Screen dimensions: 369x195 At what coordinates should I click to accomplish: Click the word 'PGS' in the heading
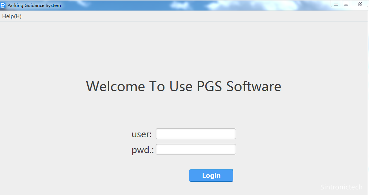click(210, 87)
